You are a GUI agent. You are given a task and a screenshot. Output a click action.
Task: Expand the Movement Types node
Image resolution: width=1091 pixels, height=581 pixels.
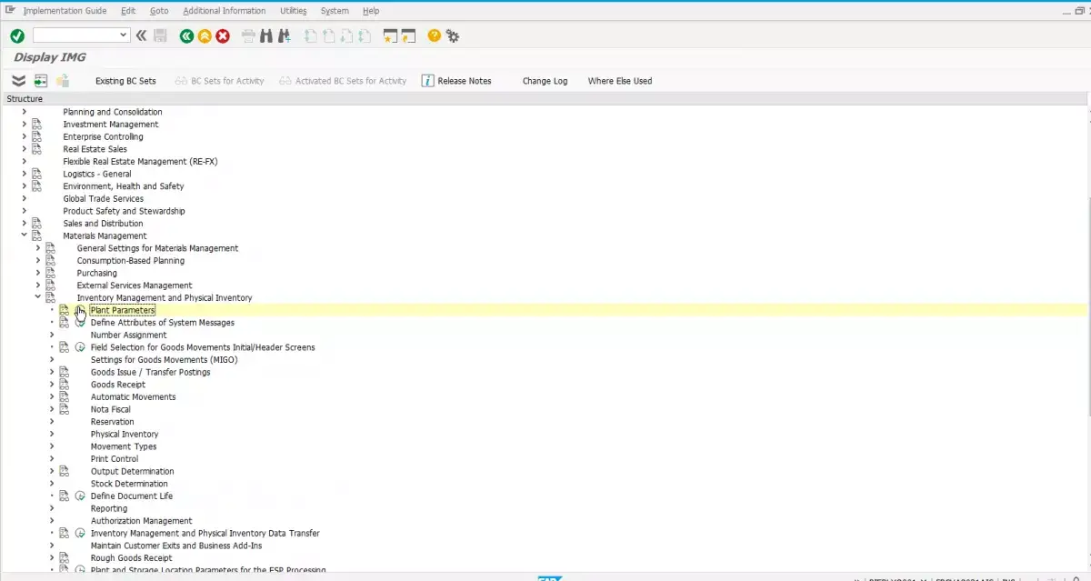(x=52, y=446)
